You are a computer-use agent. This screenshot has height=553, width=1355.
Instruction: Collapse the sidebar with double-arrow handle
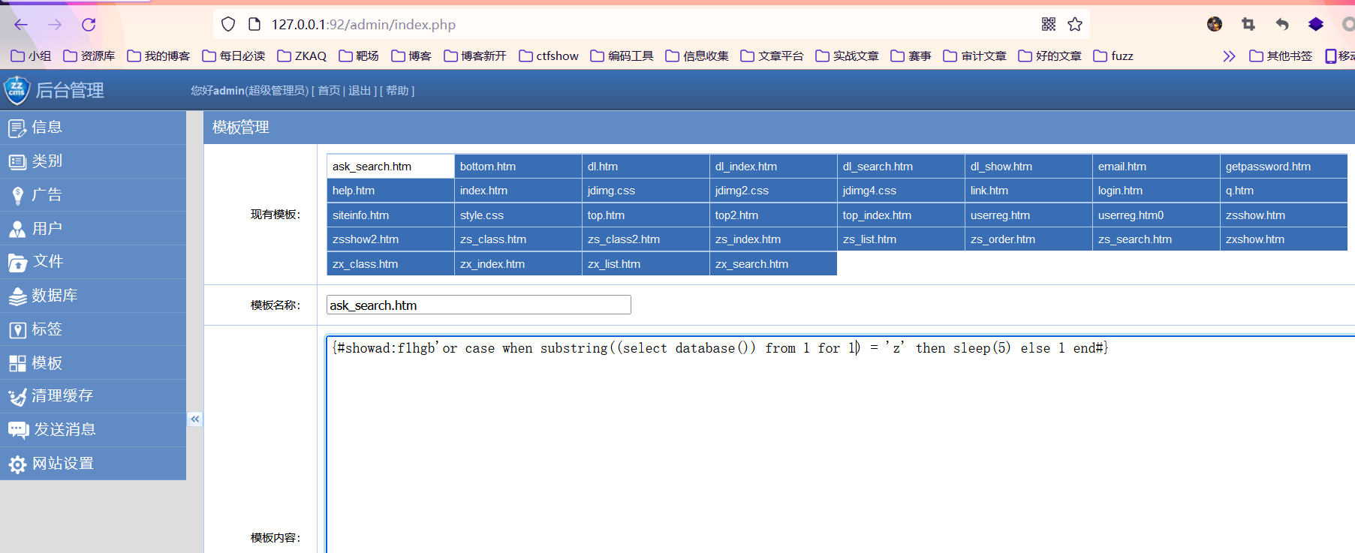click(194, 419)
